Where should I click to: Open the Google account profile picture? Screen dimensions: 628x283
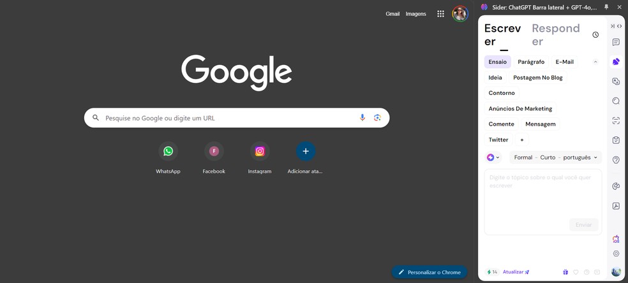(x=460, y=13)
